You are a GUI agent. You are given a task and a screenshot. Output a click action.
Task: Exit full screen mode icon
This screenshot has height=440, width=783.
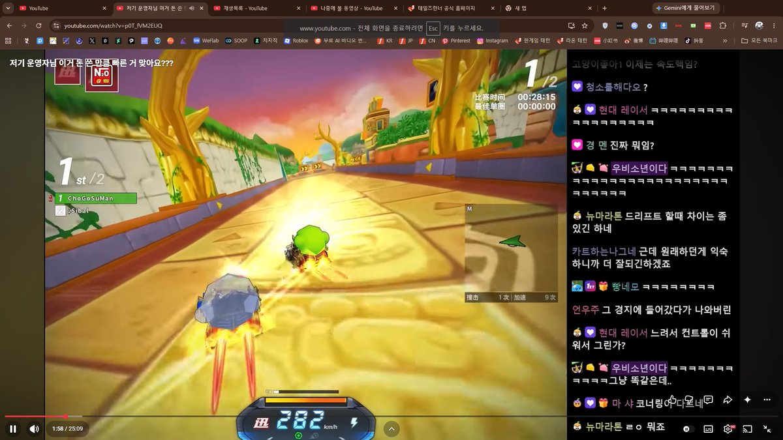767,429
